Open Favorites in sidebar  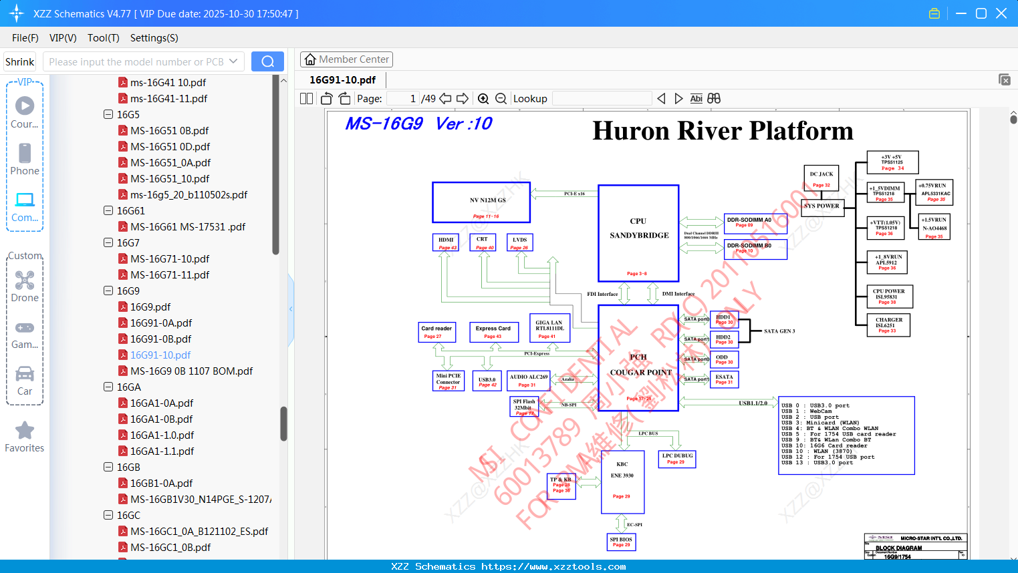click(x=25, y=437)
